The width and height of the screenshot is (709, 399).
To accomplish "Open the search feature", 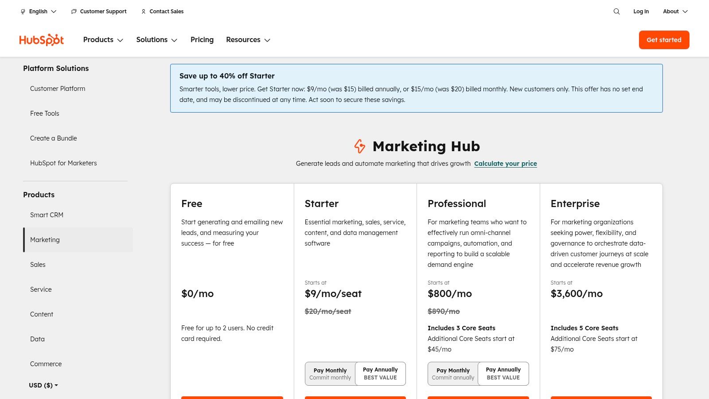I will click(616, 12).
